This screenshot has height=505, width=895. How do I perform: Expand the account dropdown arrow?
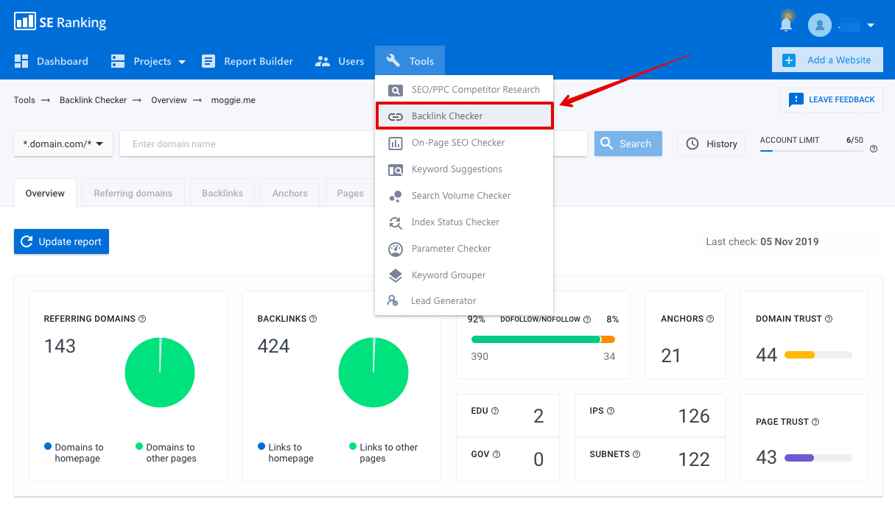871,25
